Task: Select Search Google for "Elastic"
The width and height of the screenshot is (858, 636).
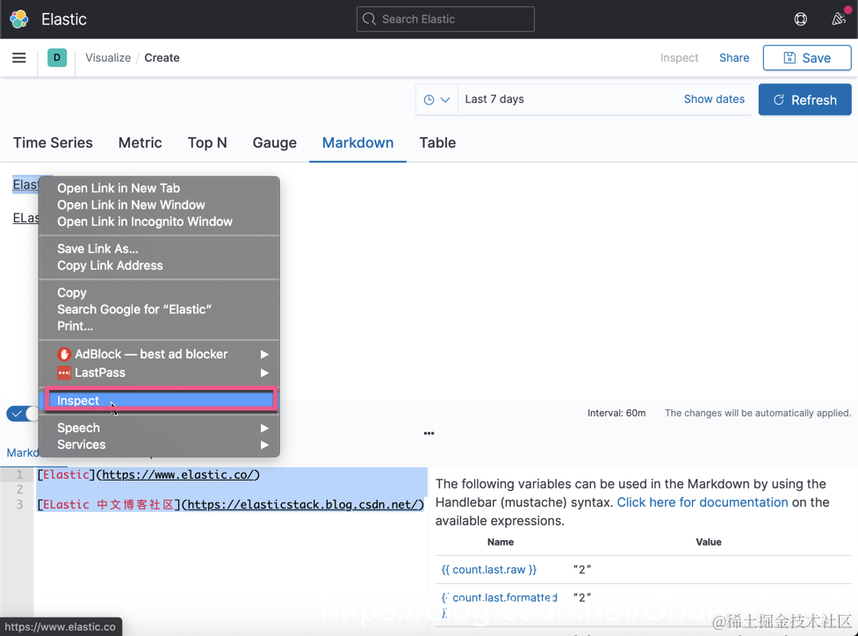Action: [159, 309]
